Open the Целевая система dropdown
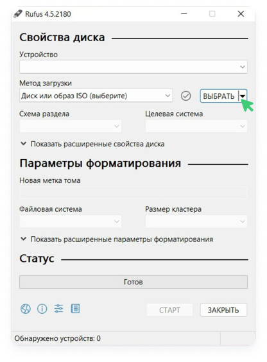The height and width of the screenshot is (362, 267). (196, 126)
